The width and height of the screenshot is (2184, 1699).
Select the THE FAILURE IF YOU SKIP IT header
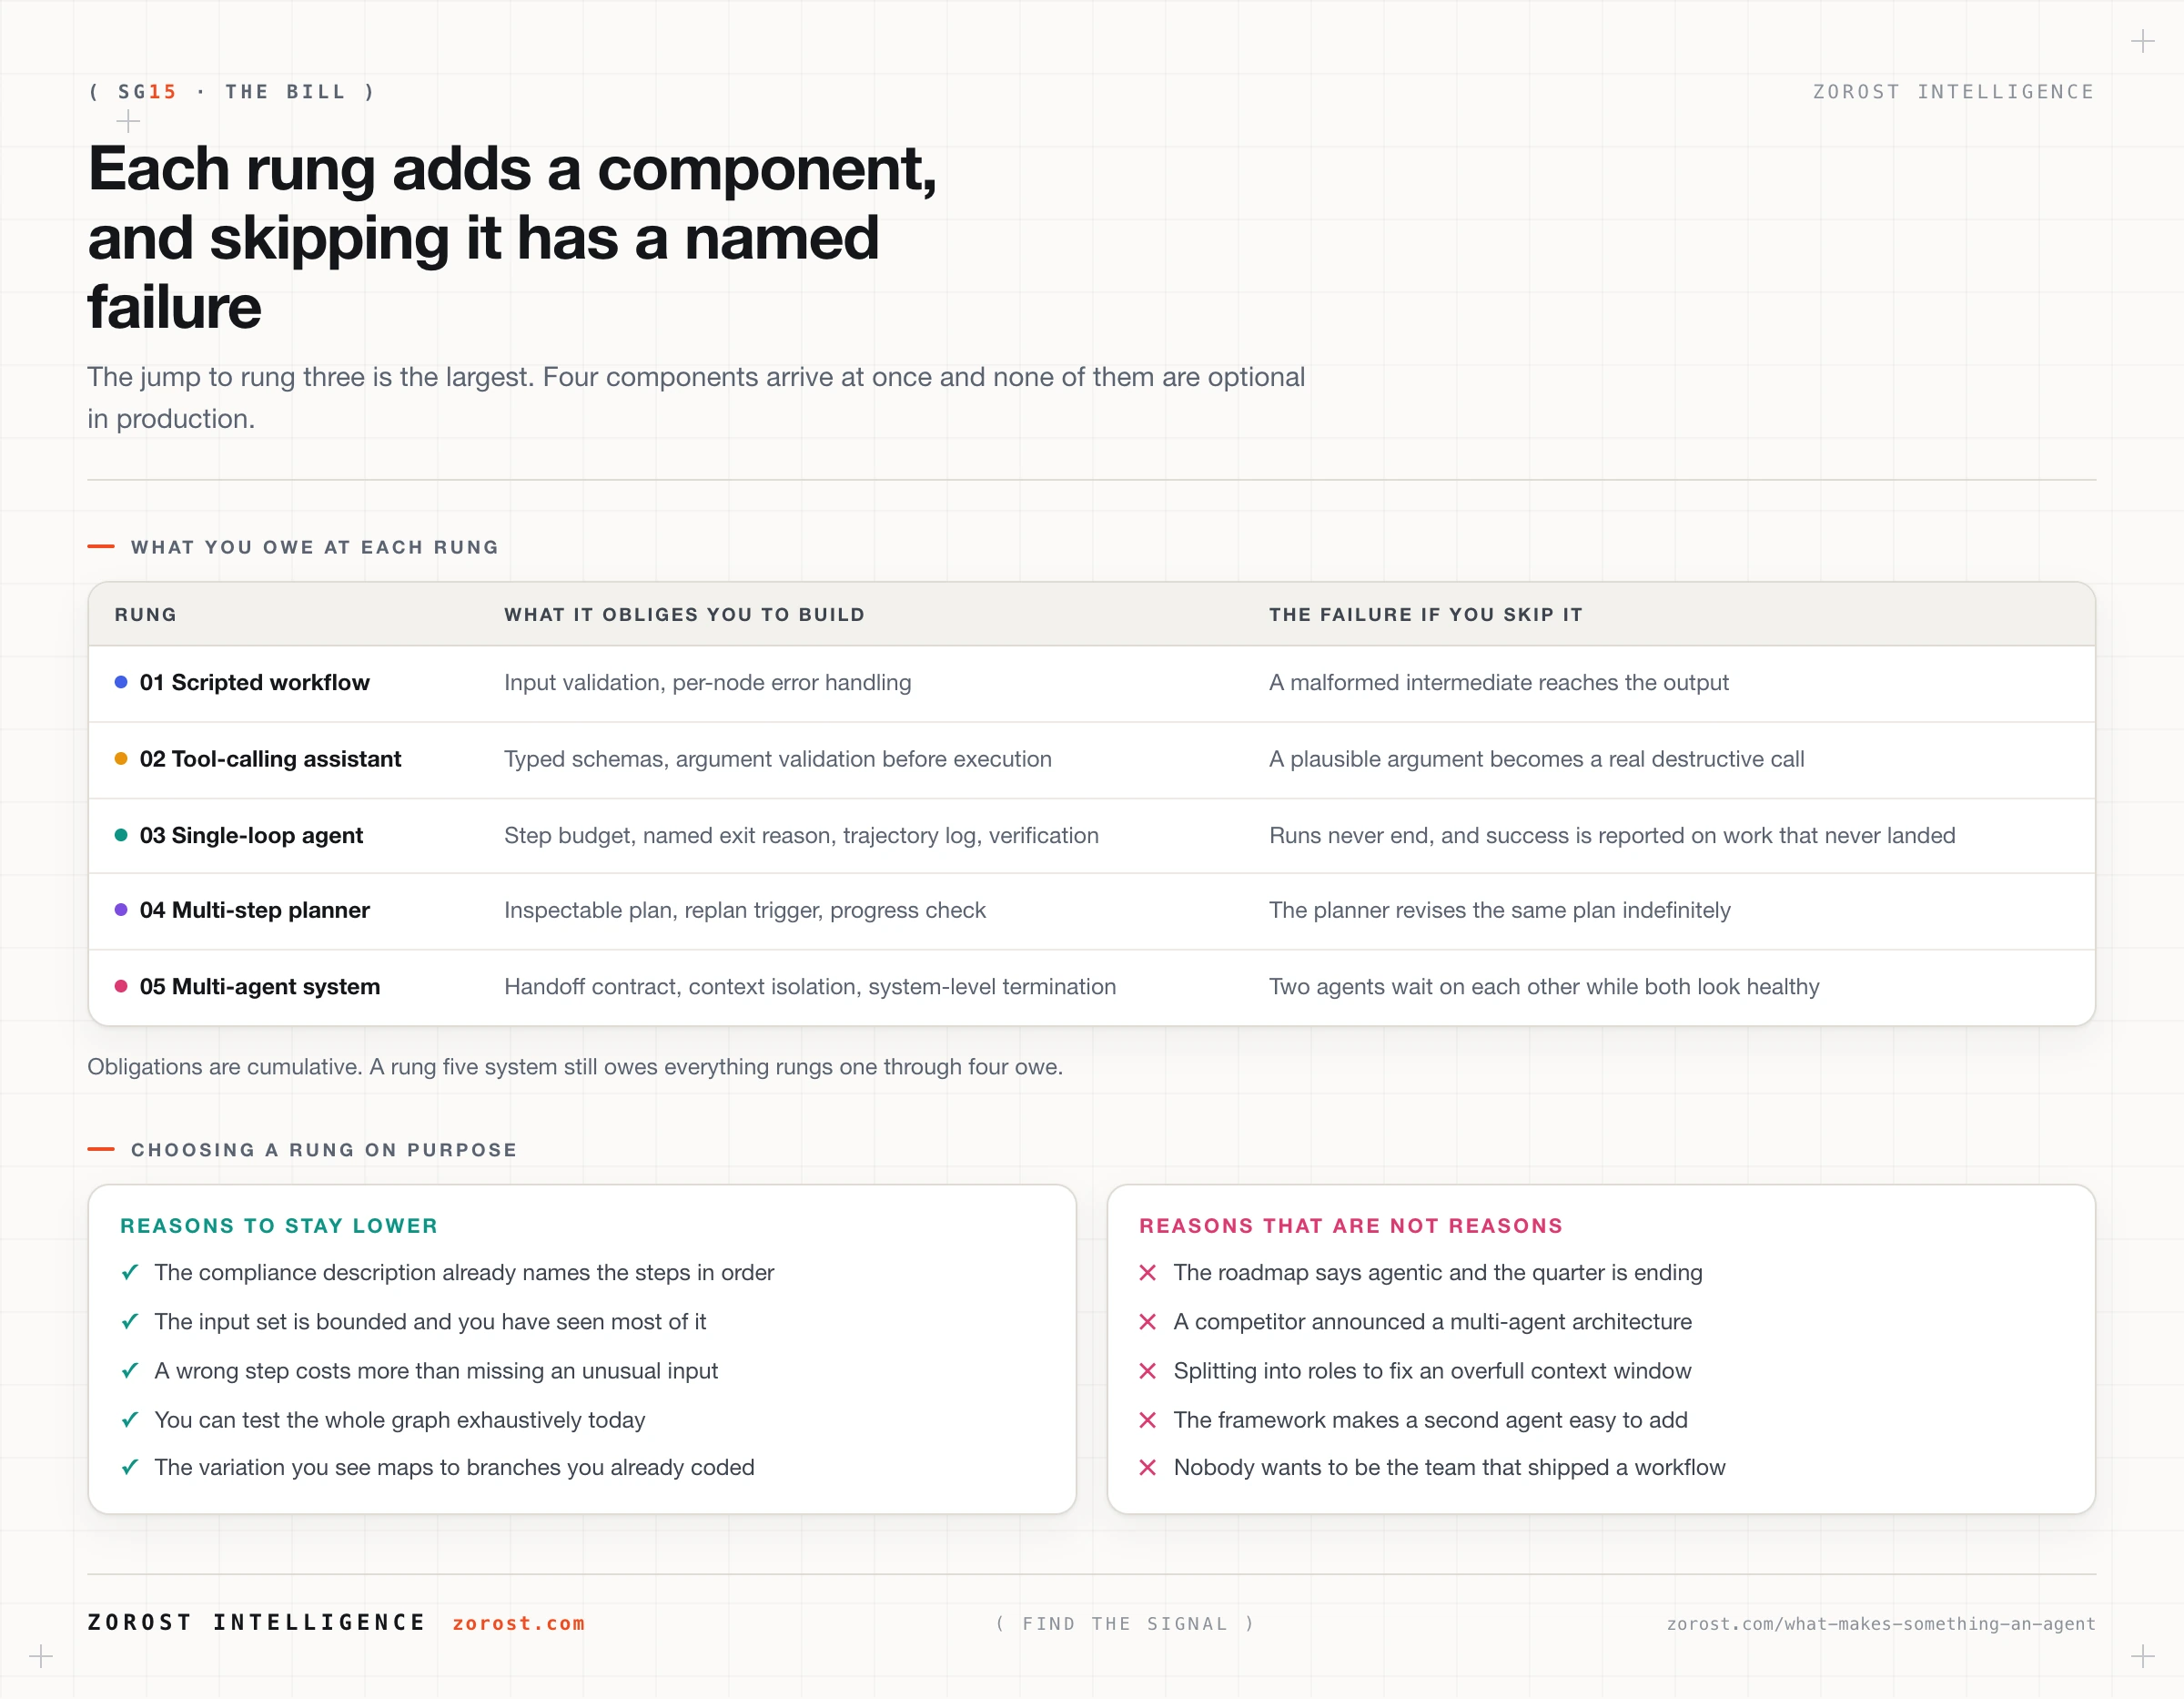click(1426, 615)
